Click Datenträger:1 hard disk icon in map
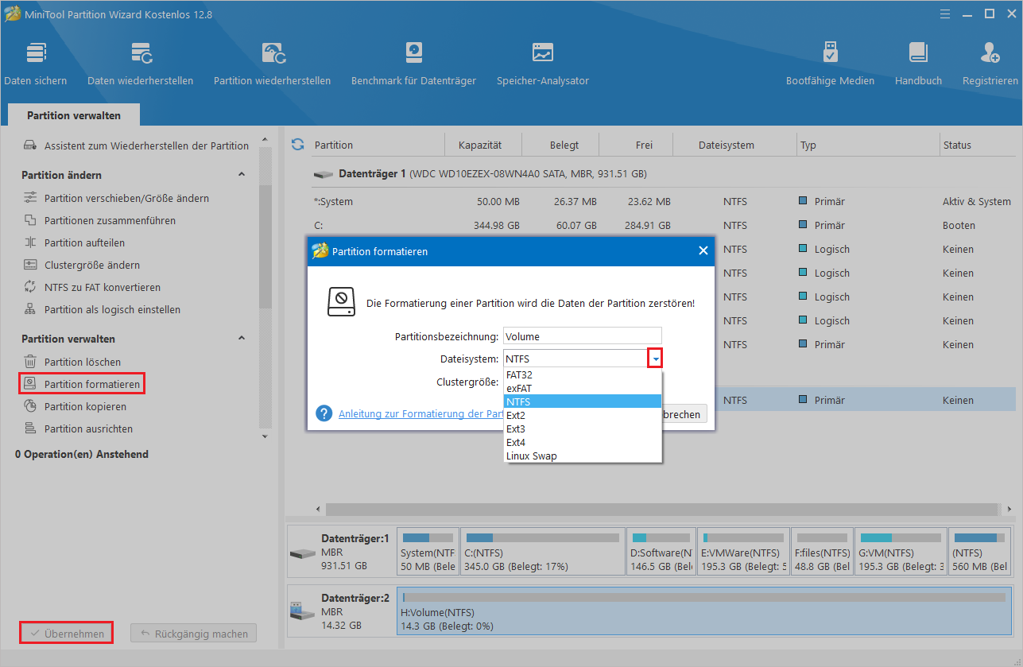The height and width of the screenshot is (667, 1023). coord(302,553)
